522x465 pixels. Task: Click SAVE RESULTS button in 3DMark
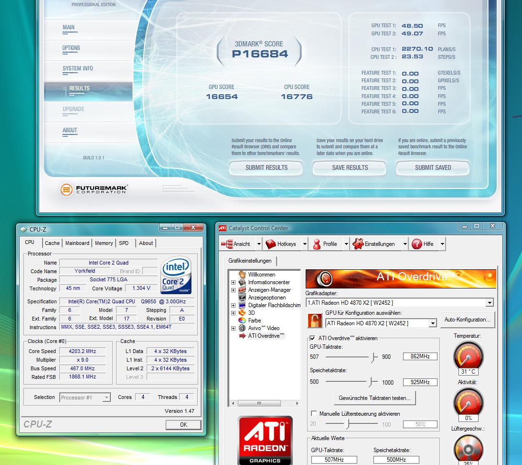click(x=350, y=168)
